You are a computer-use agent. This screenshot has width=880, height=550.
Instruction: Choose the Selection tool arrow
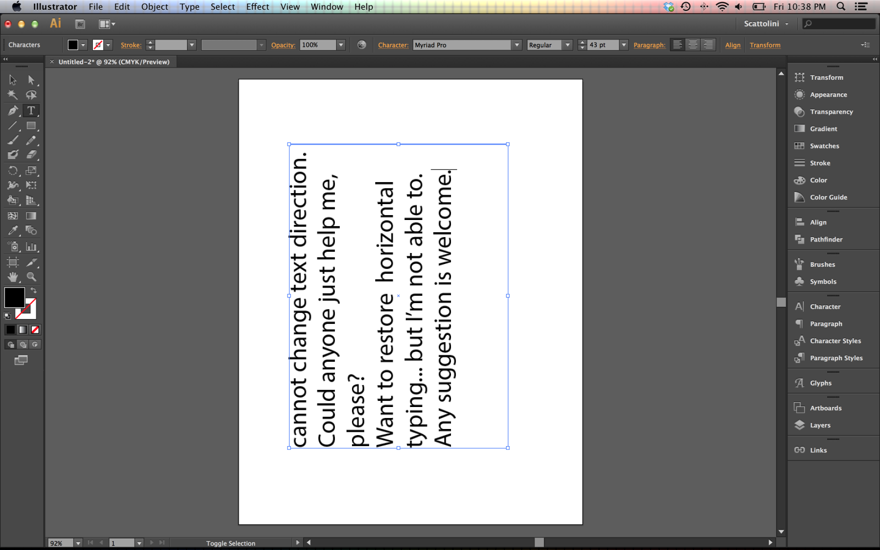click(x=13, y=80)
